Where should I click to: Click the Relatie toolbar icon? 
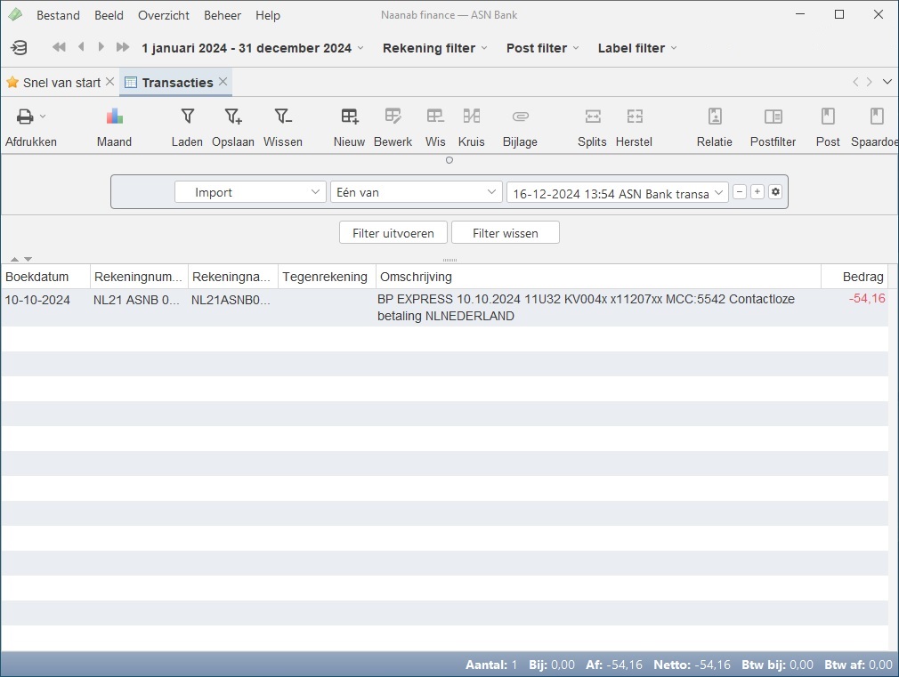tap(714, 117)
